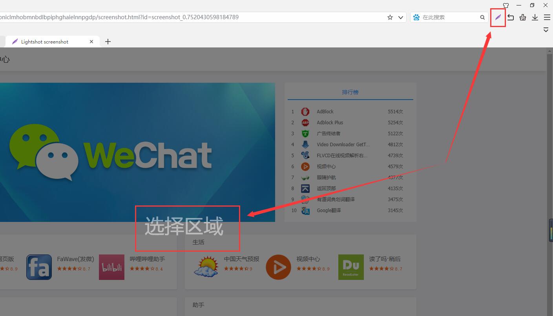This screenshot has width=553, height=316.
Task: Click the 中国天气预报 weather icon
Action: point(206,267)
